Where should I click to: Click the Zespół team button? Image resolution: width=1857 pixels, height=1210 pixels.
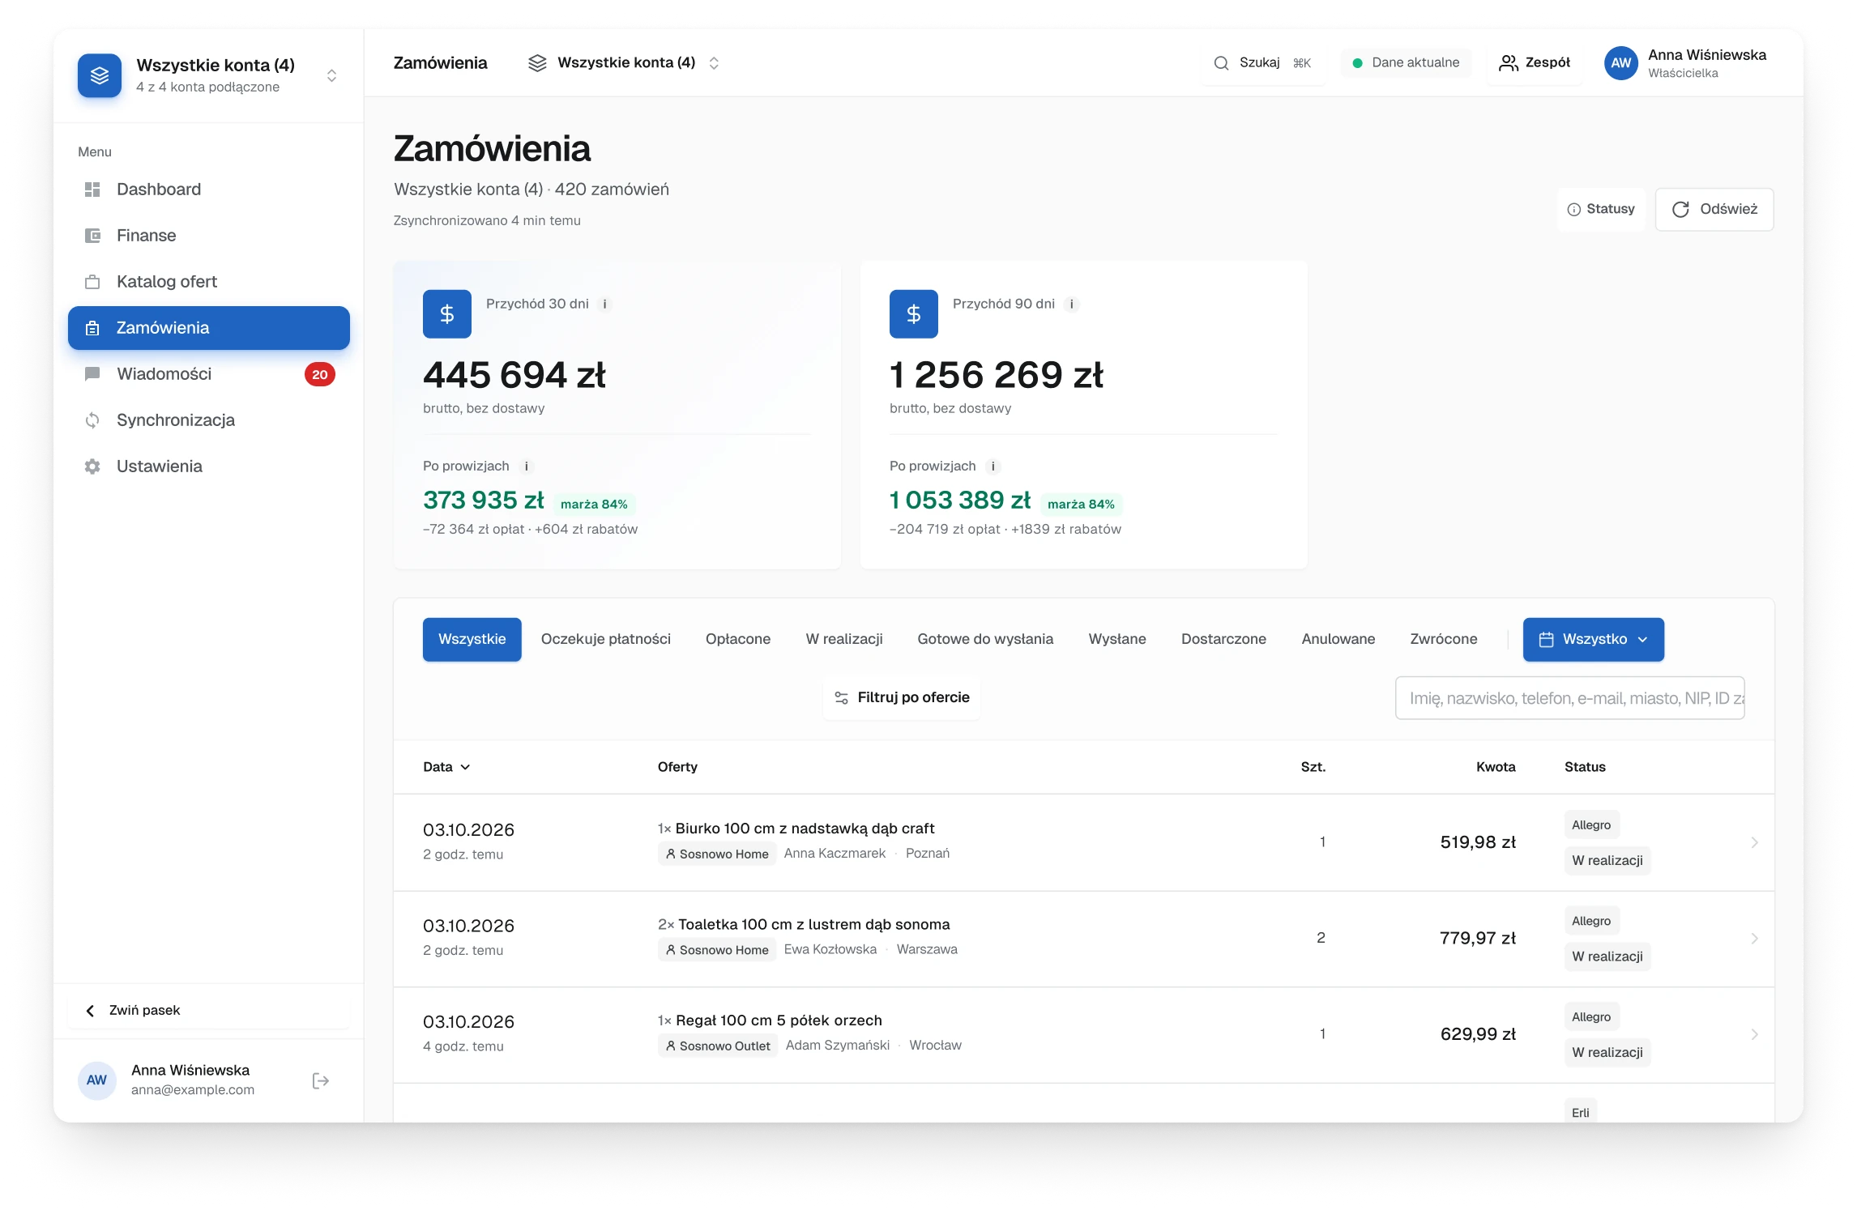point(1535,63)
